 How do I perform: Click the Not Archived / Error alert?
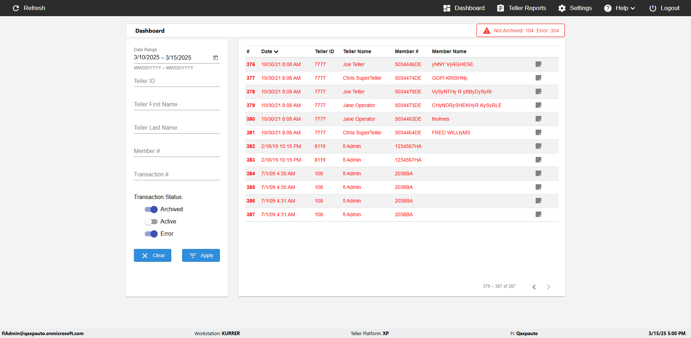tap(520, 31)
